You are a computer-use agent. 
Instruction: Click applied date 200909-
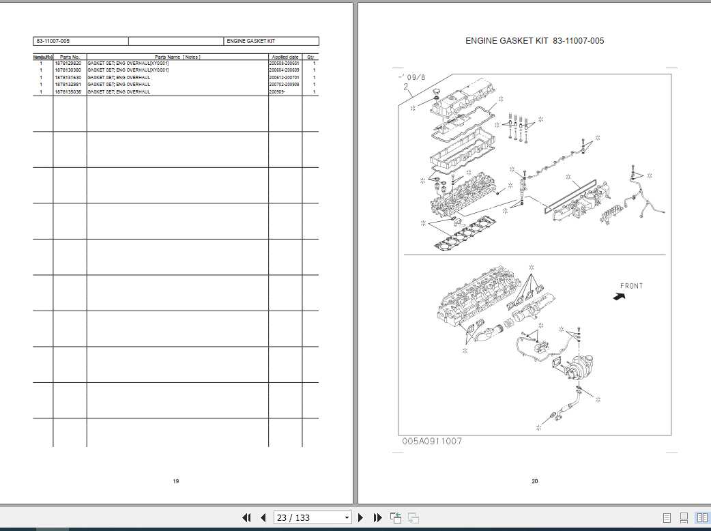click(277, 91)
